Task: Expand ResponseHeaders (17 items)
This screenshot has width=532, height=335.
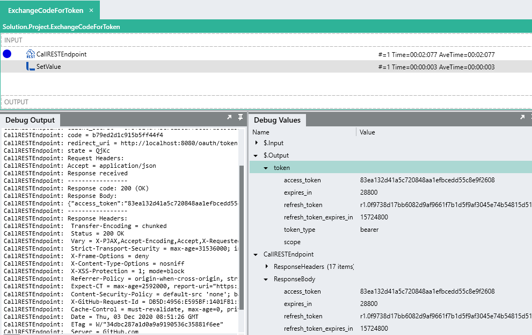Action: coord(267,267)
